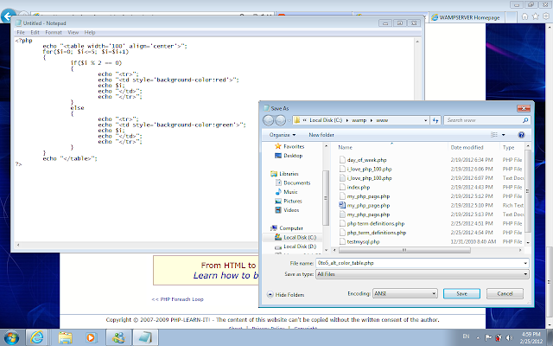This screenshot has height=346, width=553.
Task: Click wamp segment in address path
Action: pos(359,120)
